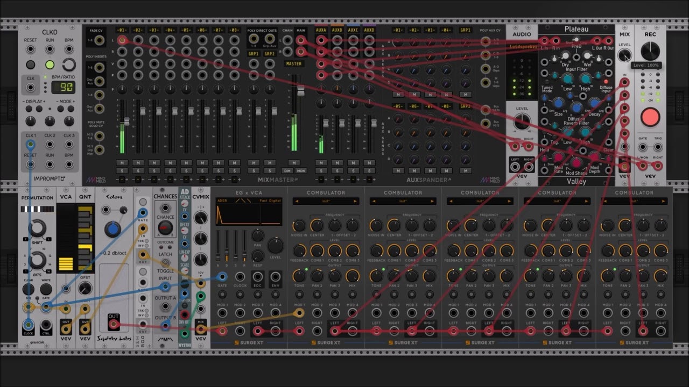Click the TRIG jack on REC module
This screenshot has width=689, height=387.
[658, 146]
